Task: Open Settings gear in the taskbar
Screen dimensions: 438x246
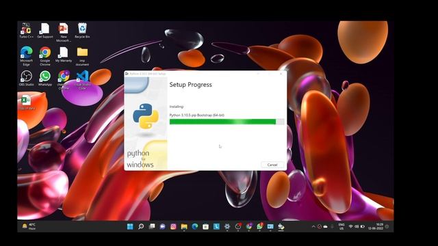Action: click(227, 226)
